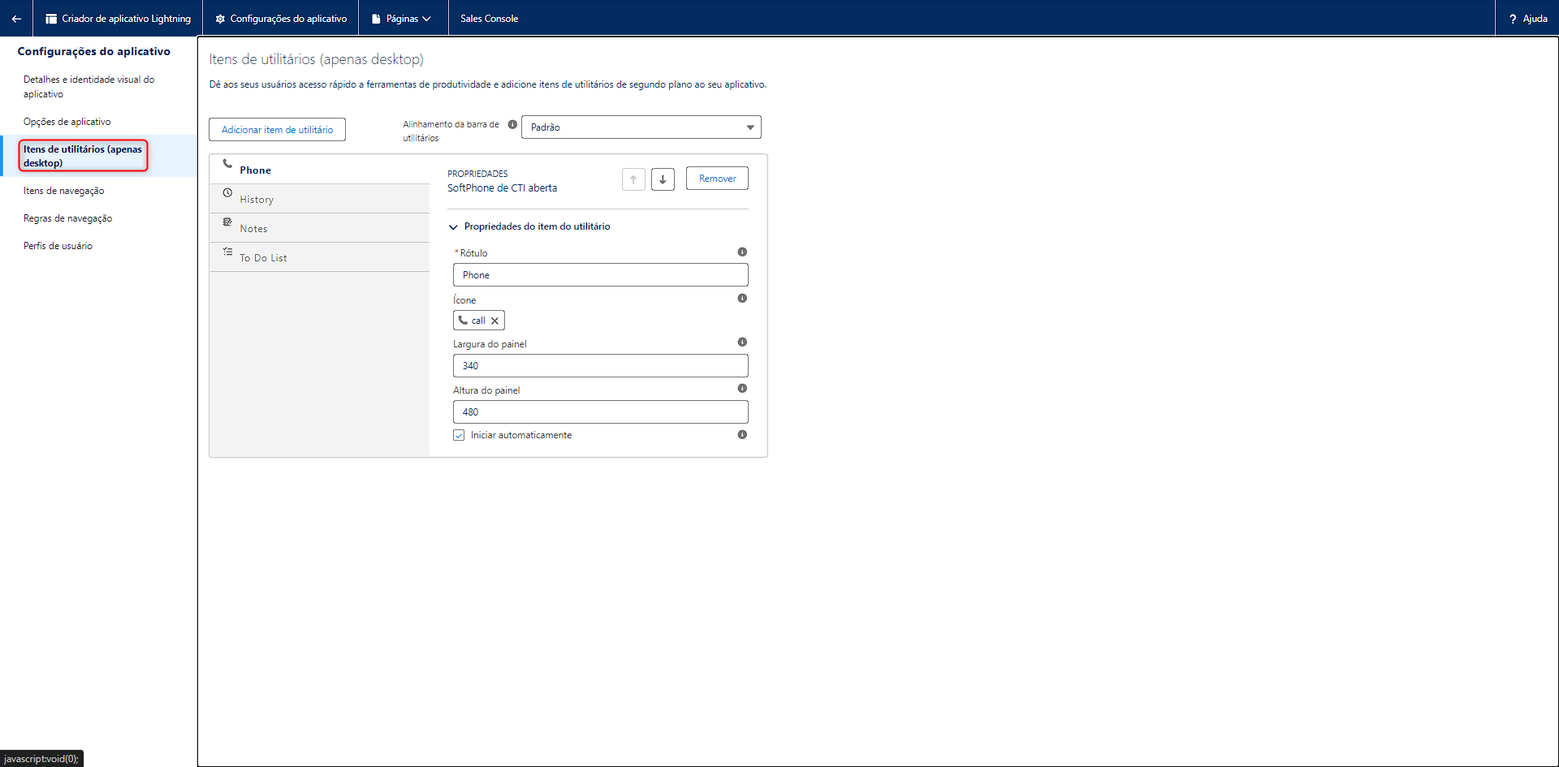Click info icon for Largura do painel

pyautogui.click(x=742, y=342)
